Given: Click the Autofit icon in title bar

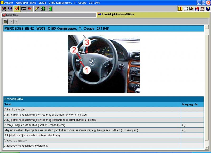Looking at the screenshot, I should pyautogui.click(x=2, y=3).
